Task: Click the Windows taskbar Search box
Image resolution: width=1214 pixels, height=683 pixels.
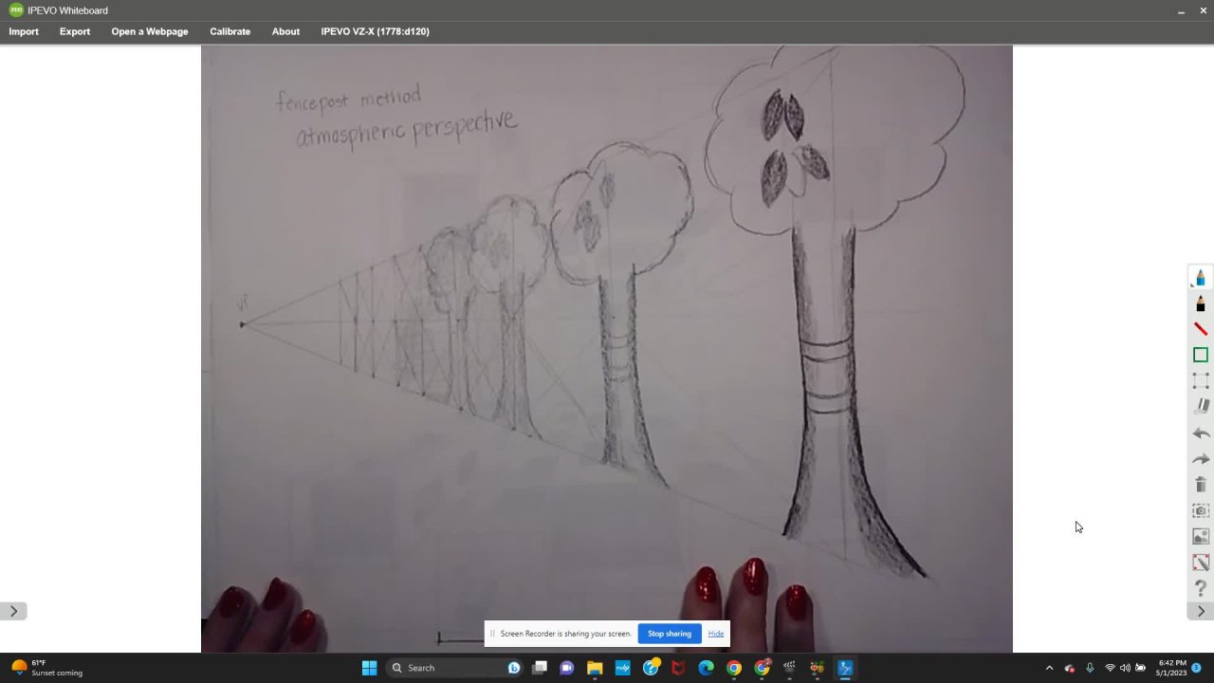Action: click(x=444, y=668)
